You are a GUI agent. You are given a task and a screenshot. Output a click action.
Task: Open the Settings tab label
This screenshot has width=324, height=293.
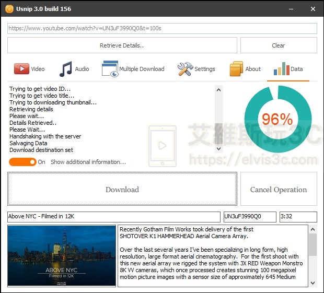(x=204, y=69)
